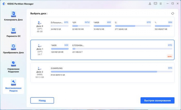Select the D: Локальн... NTFS partition

coord(59,26)
